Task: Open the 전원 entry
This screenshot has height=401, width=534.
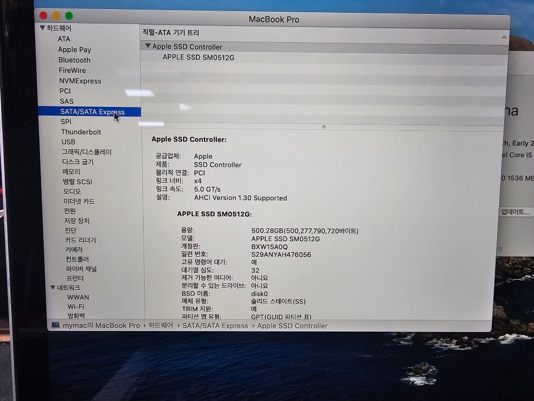Action: point(70,211)
